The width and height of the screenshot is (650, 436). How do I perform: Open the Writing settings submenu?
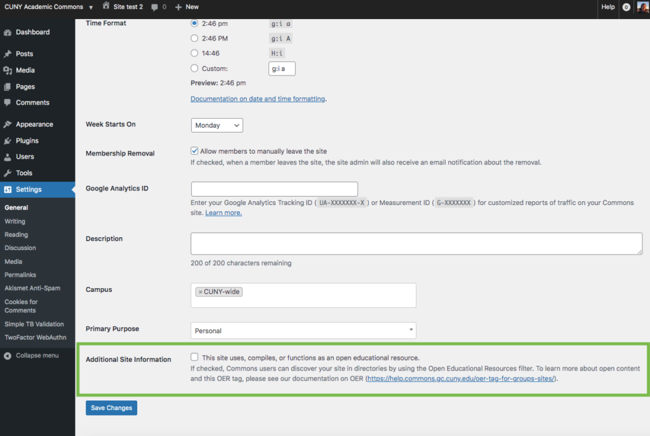click(15, 221)
